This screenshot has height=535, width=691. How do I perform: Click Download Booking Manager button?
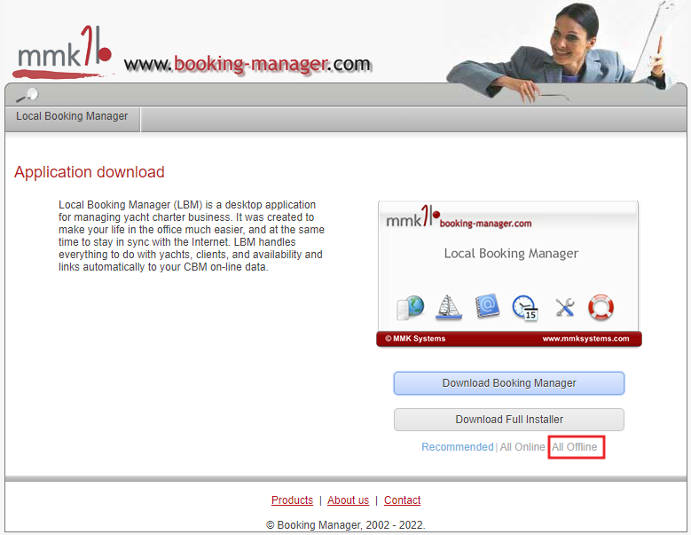tap(509, 383)
